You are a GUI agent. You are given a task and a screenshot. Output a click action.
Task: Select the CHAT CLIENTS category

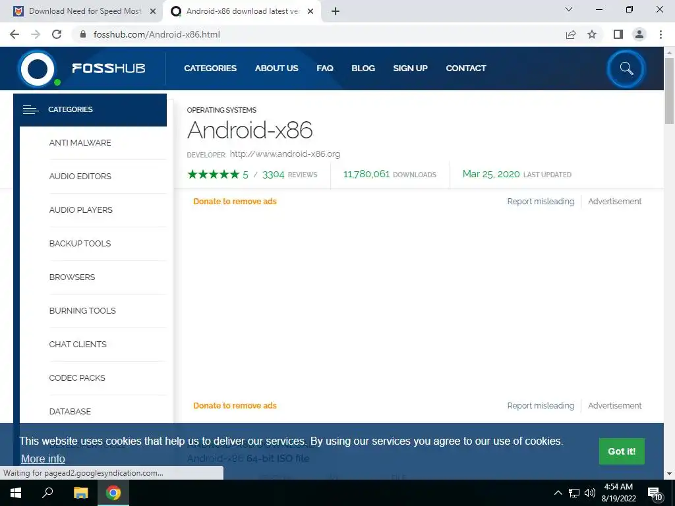pyautogui.click(x=78, y=344)
